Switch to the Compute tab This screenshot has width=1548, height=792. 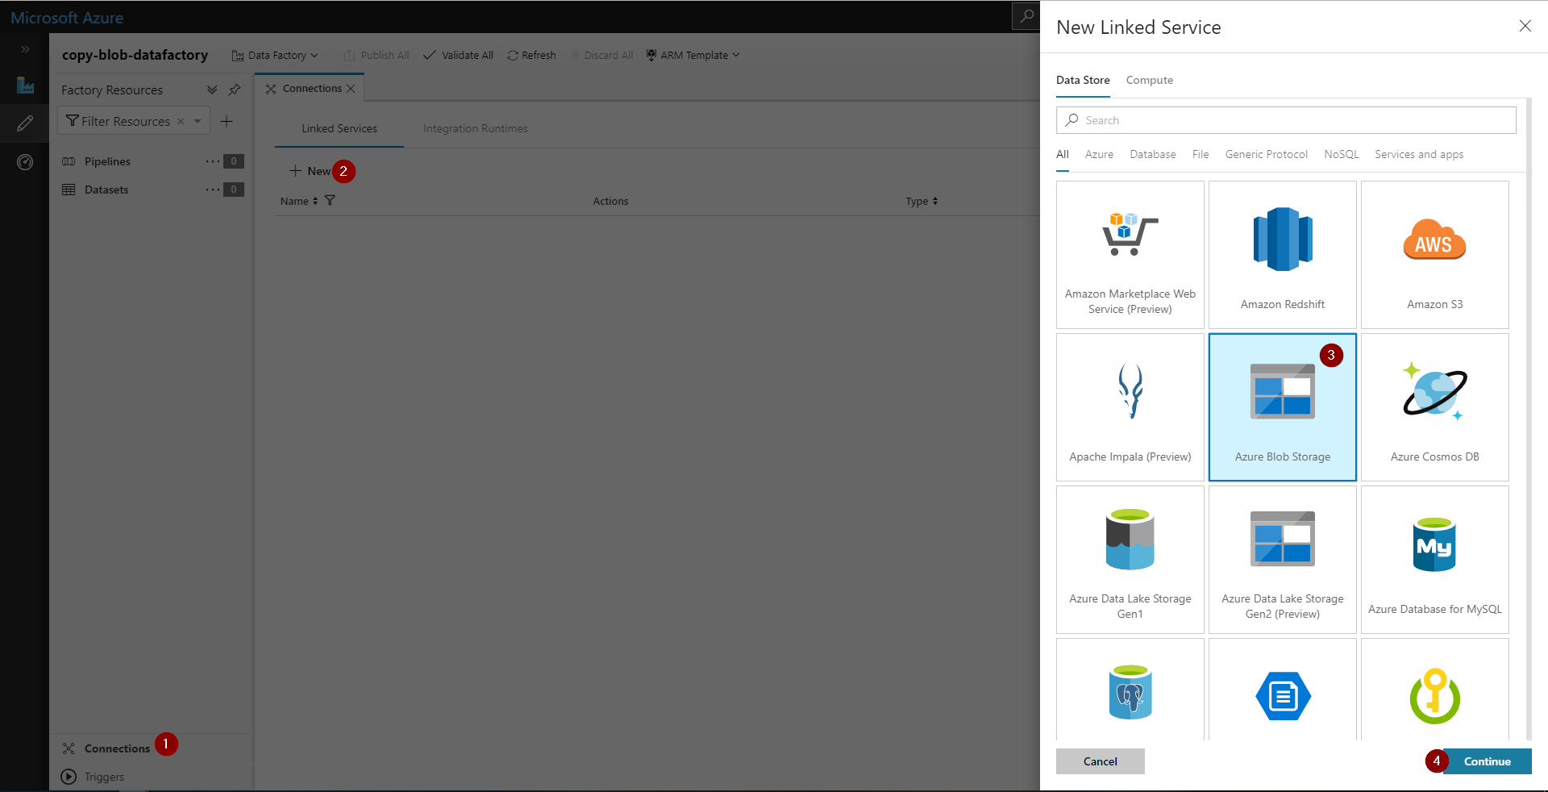pyautogui.click(x=1149, y=80)
